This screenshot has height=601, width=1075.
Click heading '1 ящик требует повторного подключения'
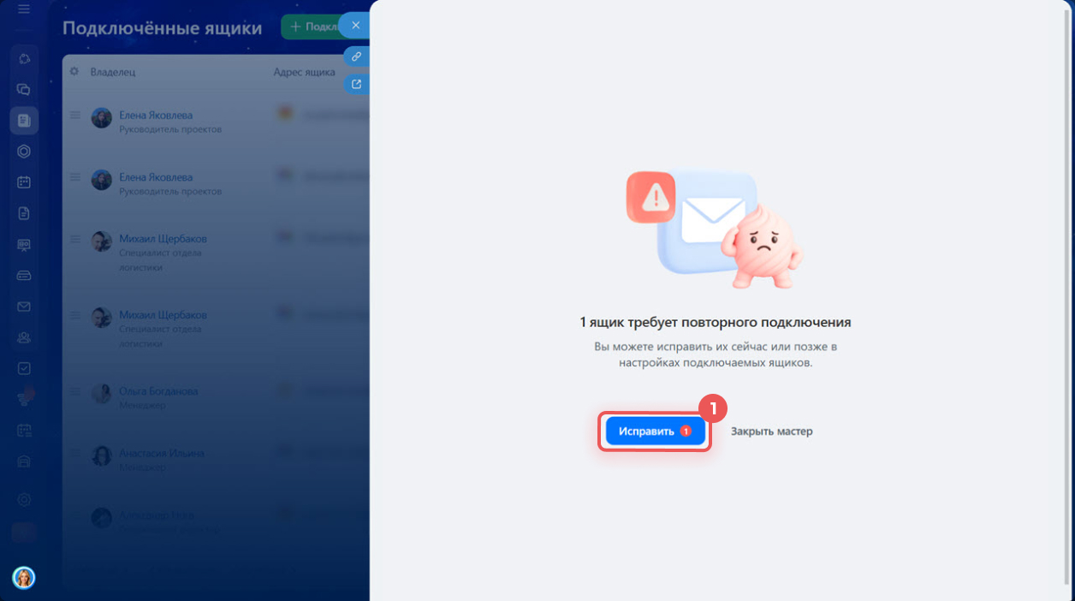[716, 323]
